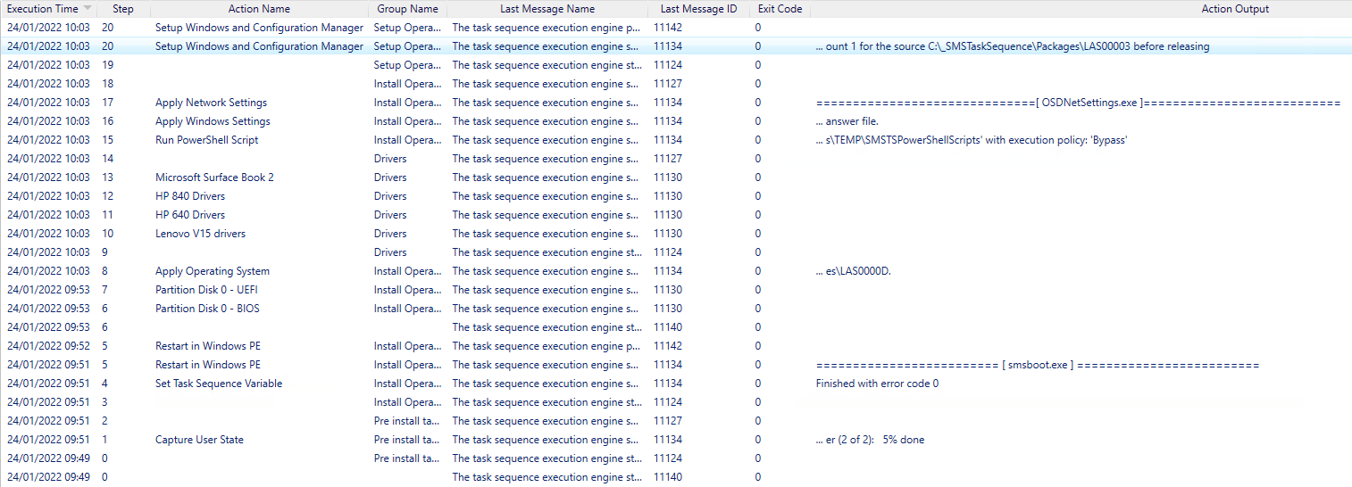Select the Apply Operating System row
Viewport: 1352px width, 487px height.
click(676, 271)
